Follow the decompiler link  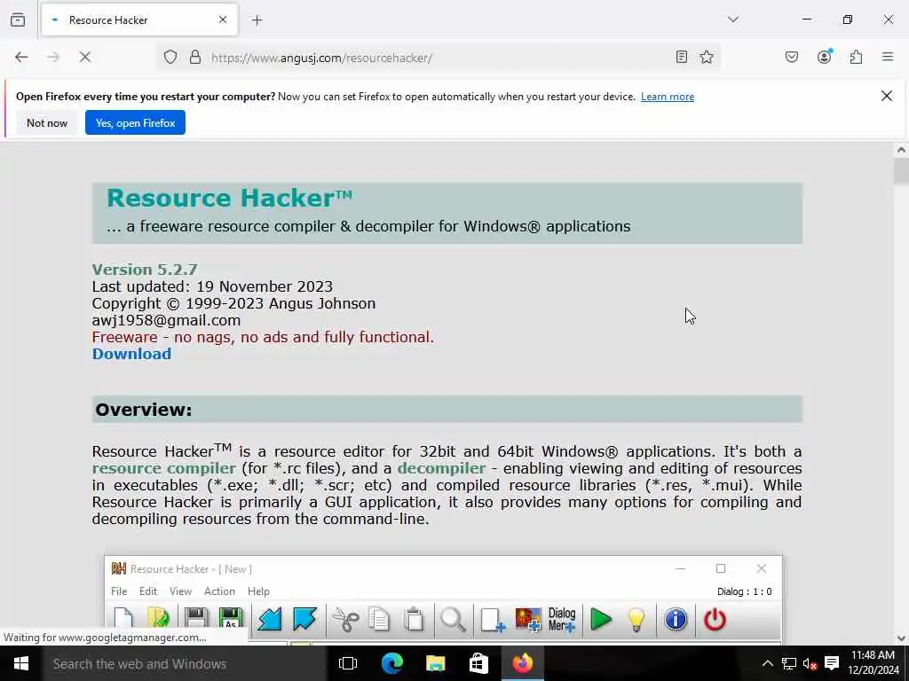pyautogui.click(x=441, y=468)
